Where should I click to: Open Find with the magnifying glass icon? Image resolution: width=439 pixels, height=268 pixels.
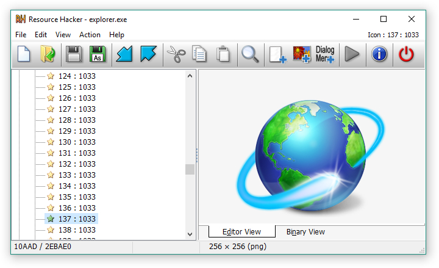pyautogui.click(x=250, y=54)
